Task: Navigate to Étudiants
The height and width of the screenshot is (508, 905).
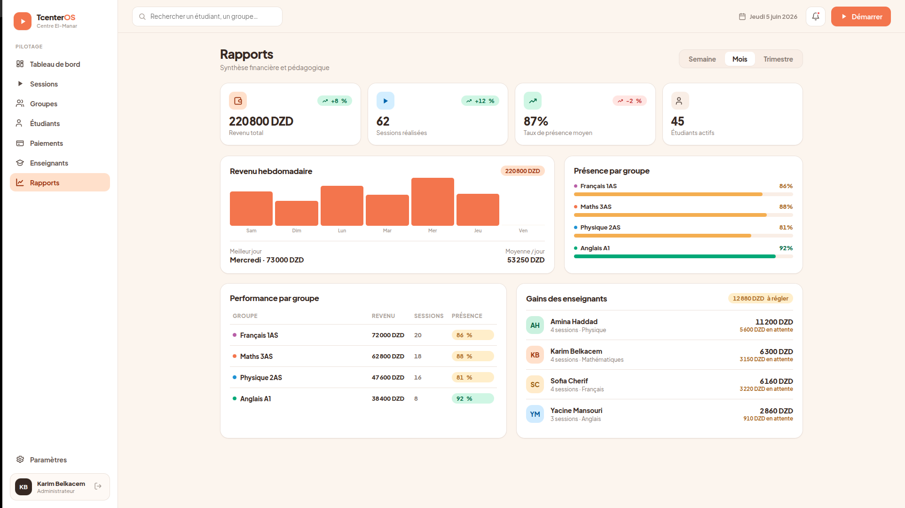Action: [x=60, y=123]
